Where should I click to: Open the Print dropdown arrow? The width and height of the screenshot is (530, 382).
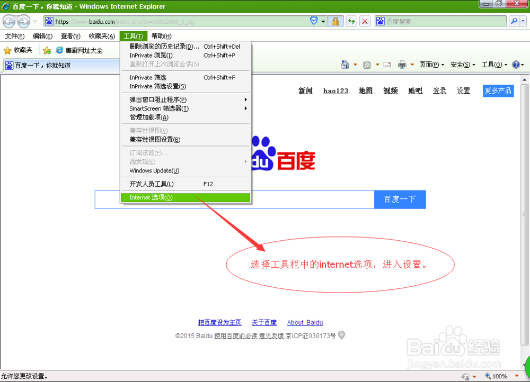click(x=412, y=65)
